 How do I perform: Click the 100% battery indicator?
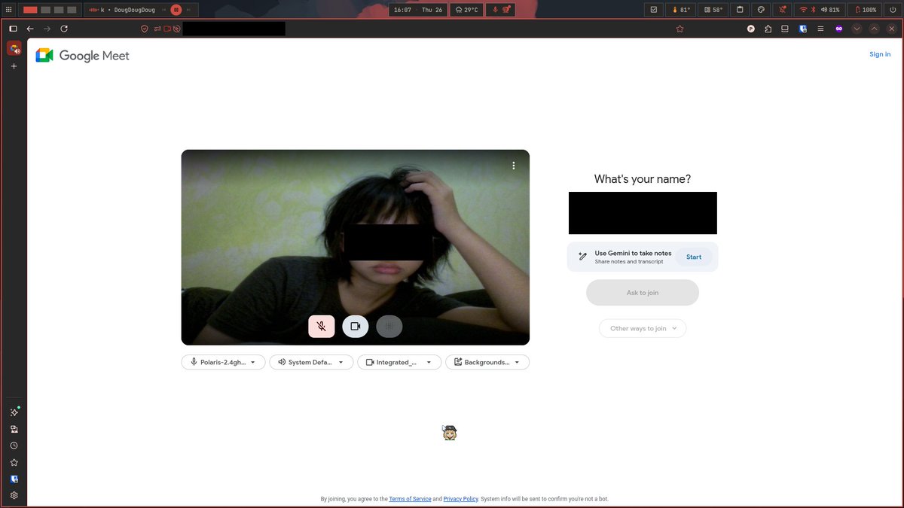click(x=866, y=10)
